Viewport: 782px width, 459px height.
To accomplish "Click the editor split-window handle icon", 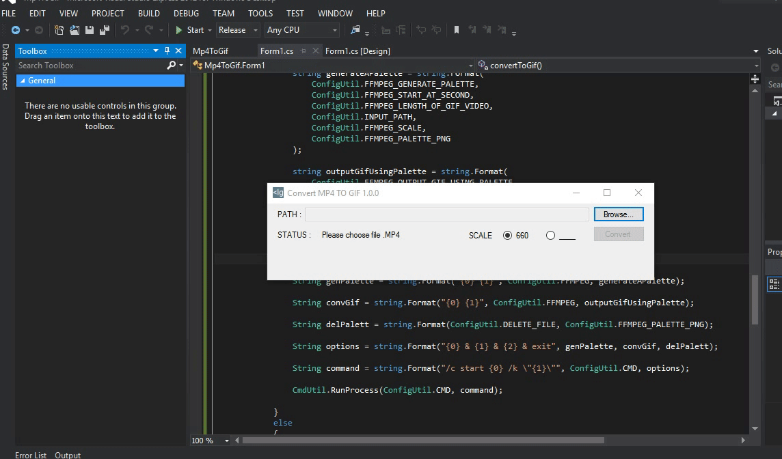I will pos(755,79).
